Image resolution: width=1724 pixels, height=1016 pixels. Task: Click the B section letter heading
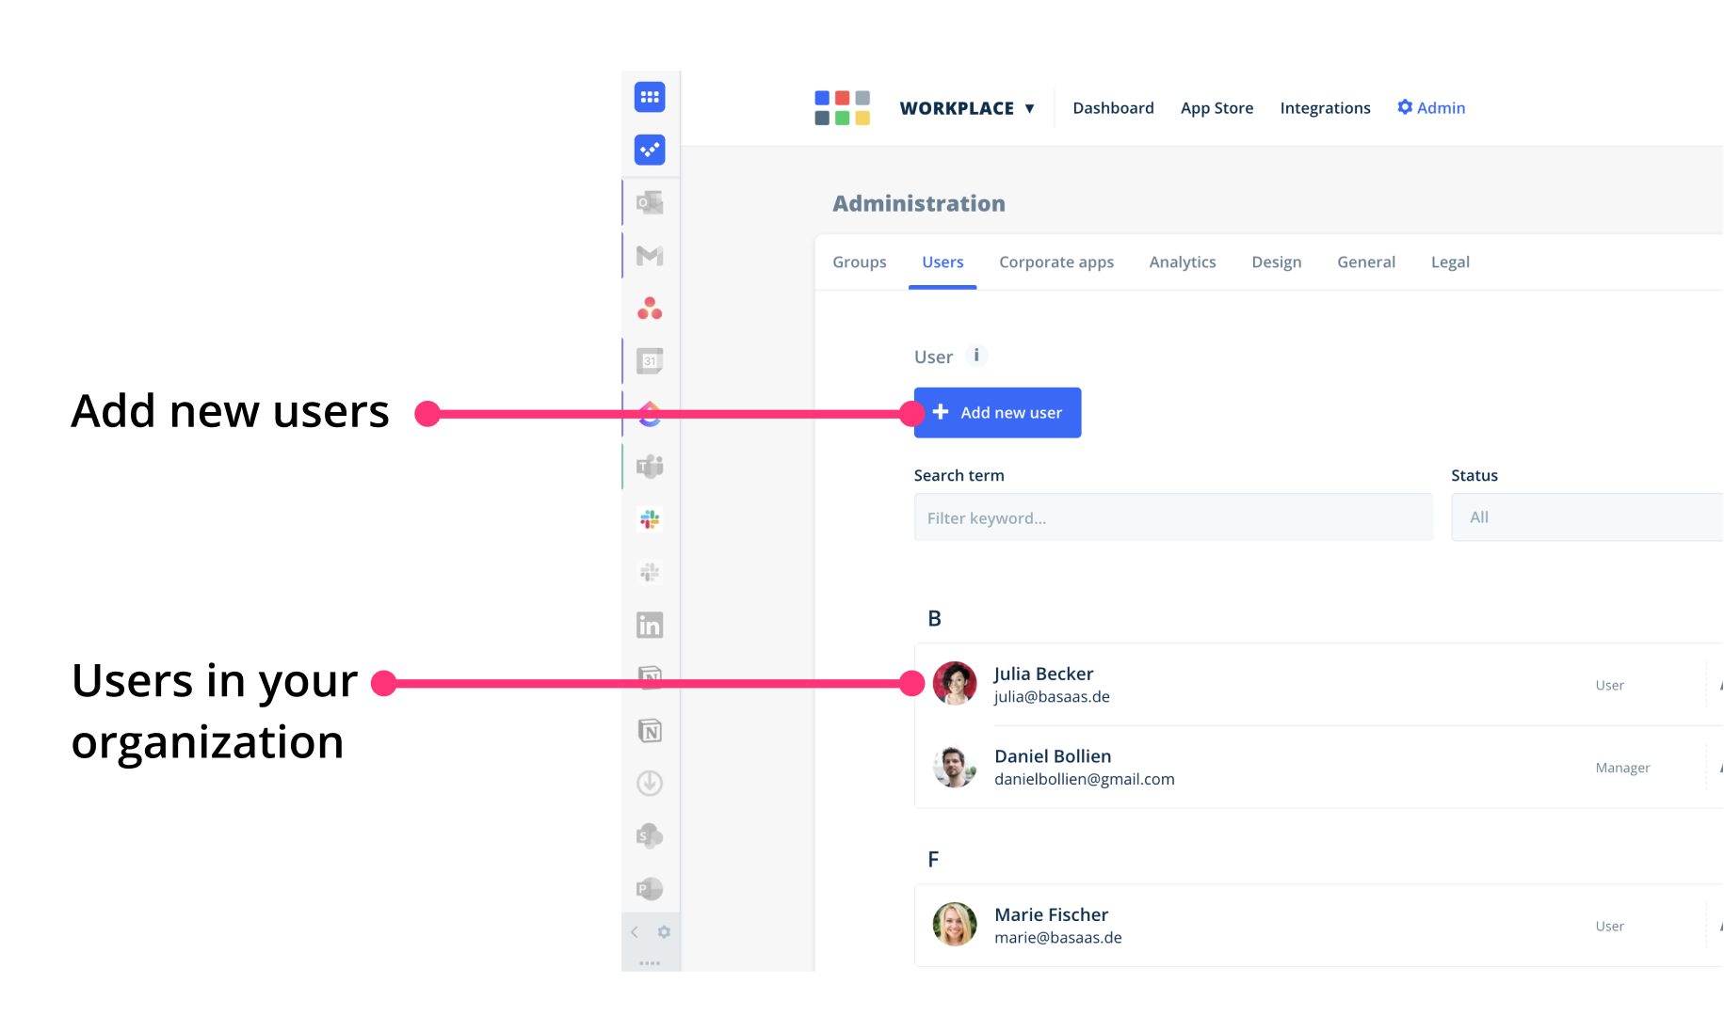(x=934, y=618)
